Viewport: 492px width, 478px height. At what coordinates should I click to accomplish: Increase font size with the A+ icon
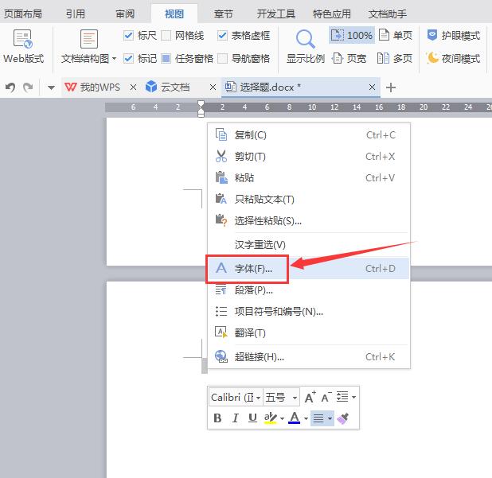tap(310, 397)
